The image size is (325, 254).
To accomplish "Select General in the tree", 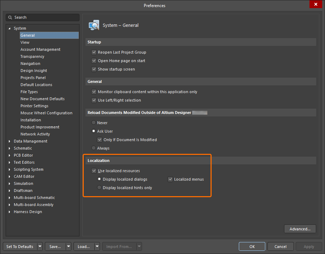I will click(x=49, y=35).
